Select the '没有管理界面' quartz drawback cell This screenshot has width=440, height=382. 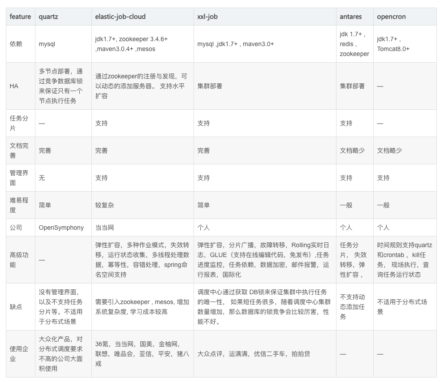click(x=63, y=307)
